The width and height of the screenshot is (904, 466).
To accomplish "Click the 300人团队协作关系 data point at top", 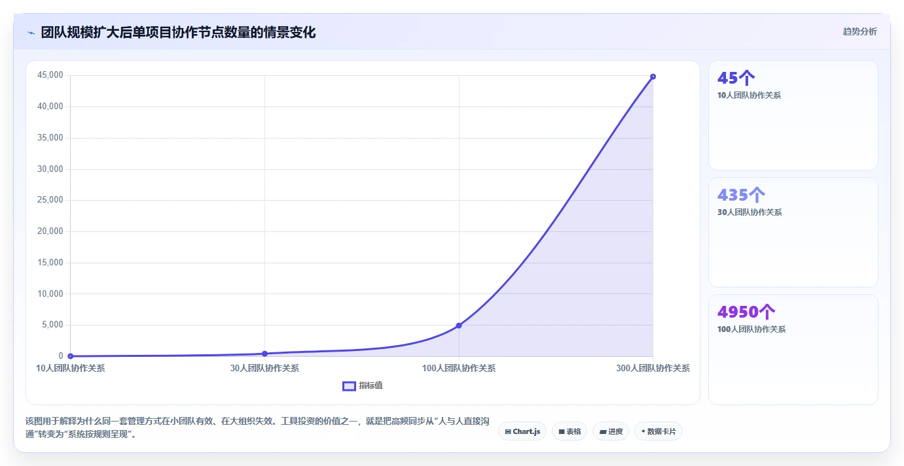I will pyautogui.click(x=653, y=76).
